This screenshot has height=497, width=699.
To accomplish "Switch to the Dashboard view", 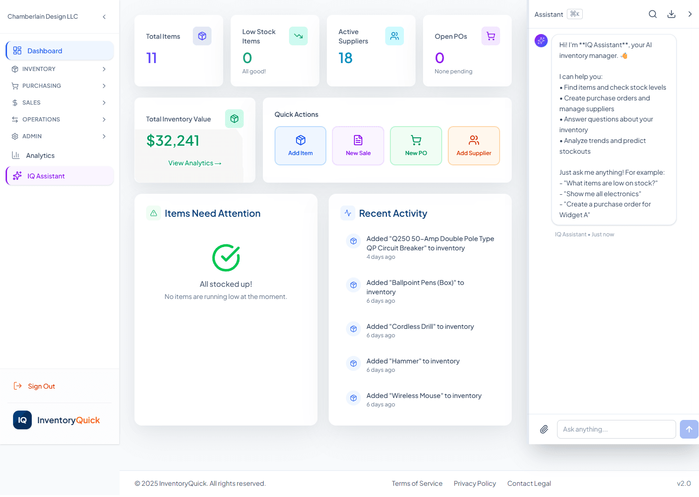I will point(44,50).
